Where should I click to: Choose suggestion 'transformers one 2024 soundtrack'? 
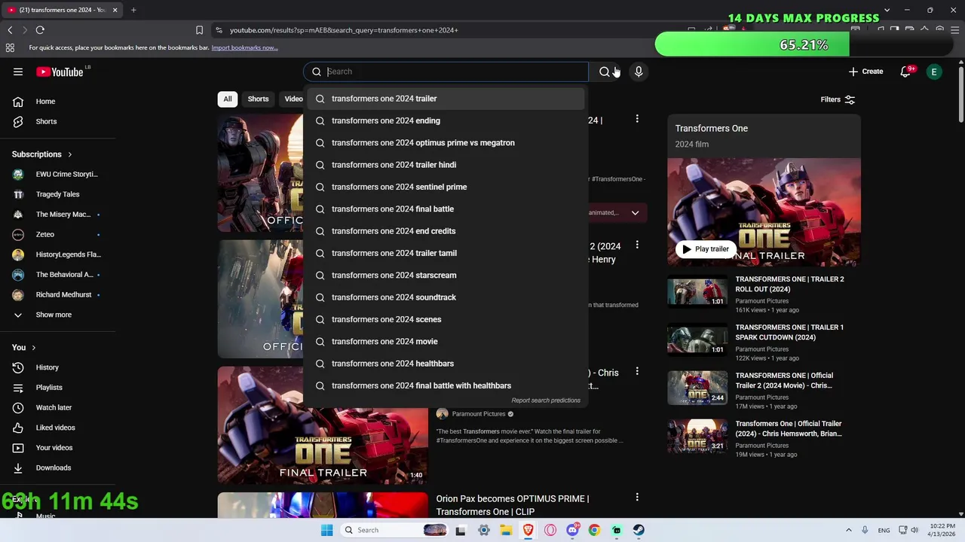tap(446, 297)
